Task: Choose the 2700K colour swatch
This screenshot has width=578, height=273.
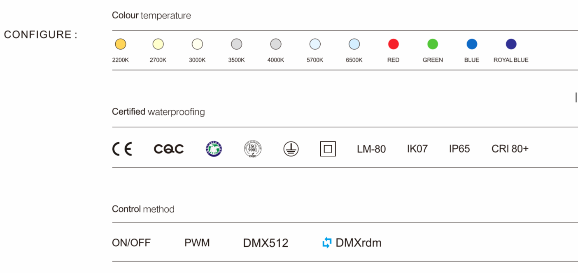Action: [x=158, y=44]
